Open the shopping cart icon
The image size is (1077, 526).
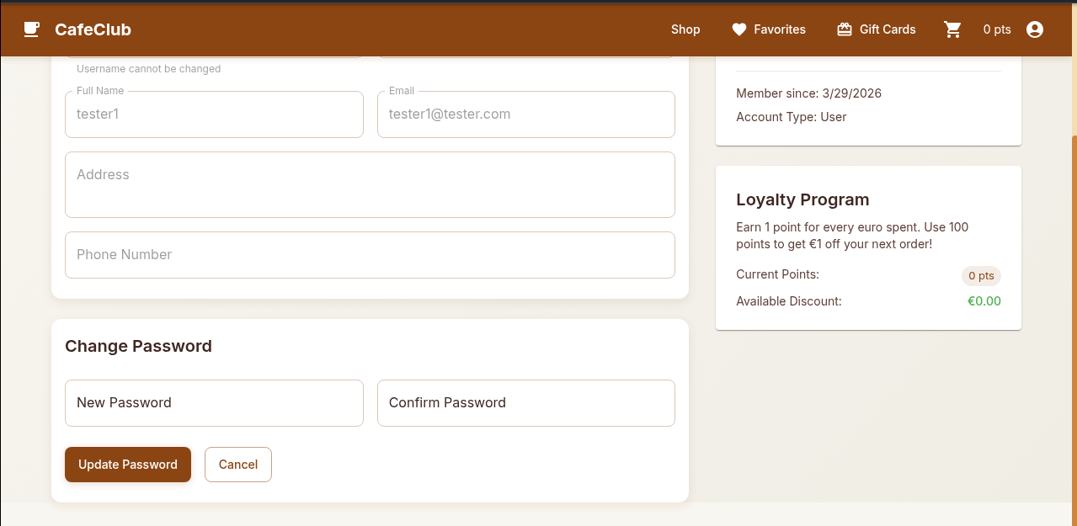click(x=952, y=29)
